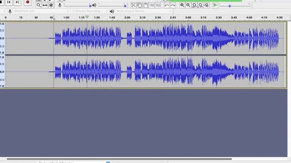Click the Skip to End button
This screenshot has width=291, height=163.
[x=17, y=2]
